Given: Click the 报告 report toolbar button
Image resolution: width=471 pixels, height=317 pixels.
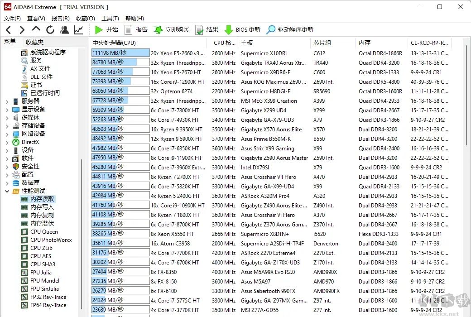Looking at the screenshot, I should pos(136,30).
